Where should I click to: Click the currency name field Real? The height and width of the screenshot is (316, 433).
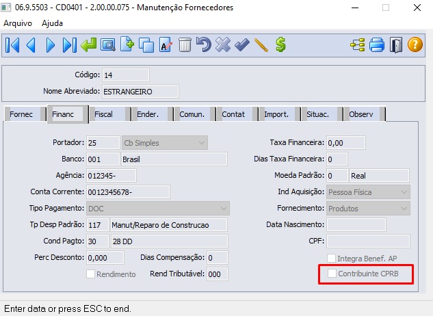click(380, 175)
